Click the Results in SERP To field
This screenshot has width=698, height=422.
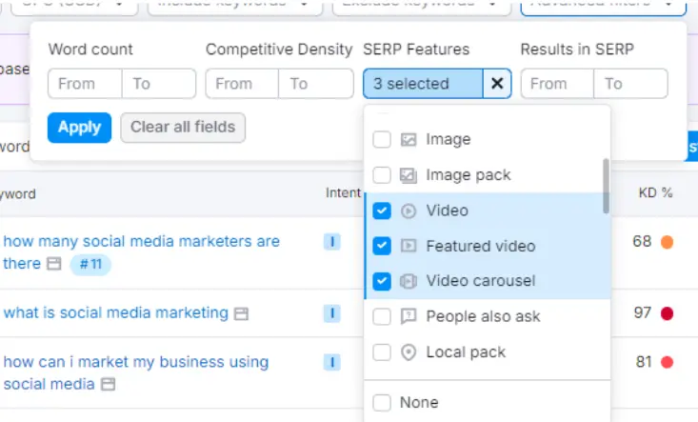[x=630, y=84]
